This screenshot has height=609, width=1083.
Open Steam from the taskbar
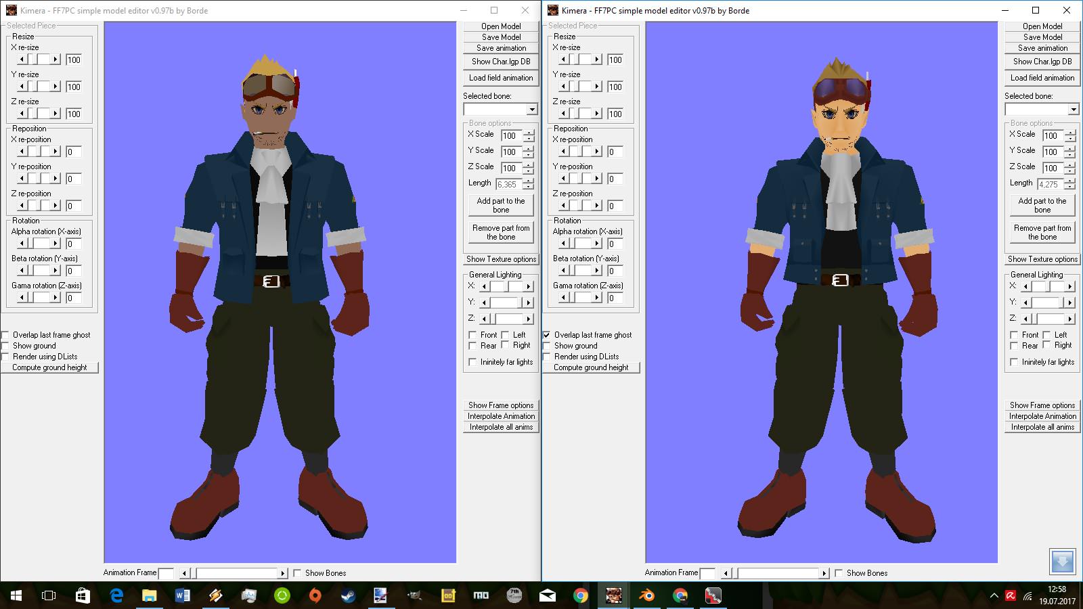coord(348,595)
